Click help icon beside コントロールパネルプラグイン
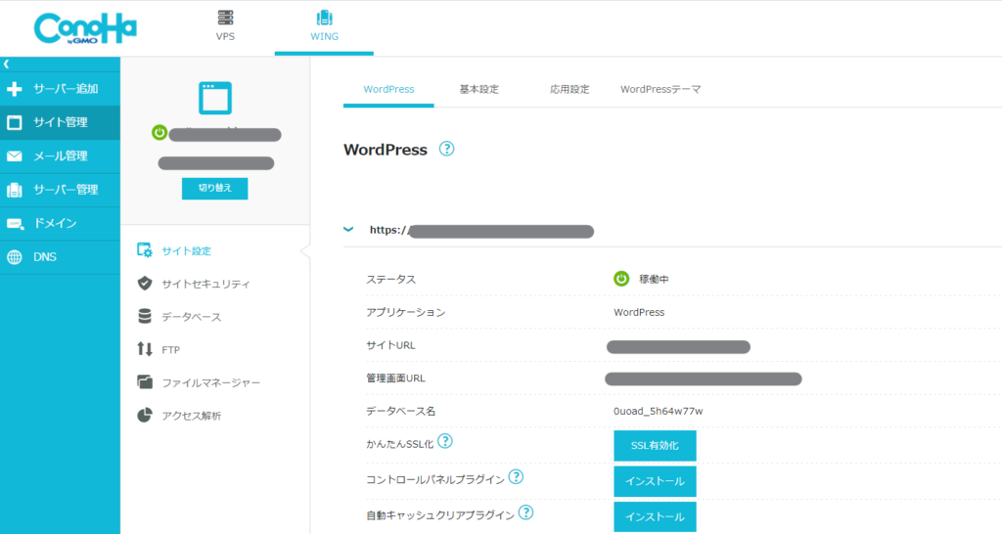This screenshot has height=534, width=1002. (516, 476)
